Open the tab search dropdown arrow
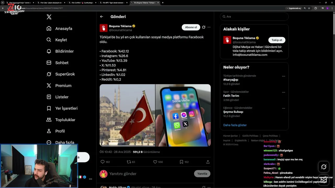 click(x=3, y=3)
